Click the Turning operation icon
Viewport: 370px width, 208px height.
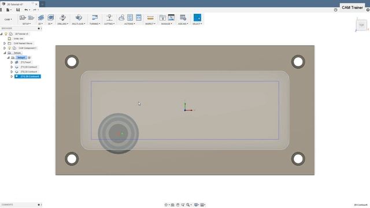tap(95, 18)
